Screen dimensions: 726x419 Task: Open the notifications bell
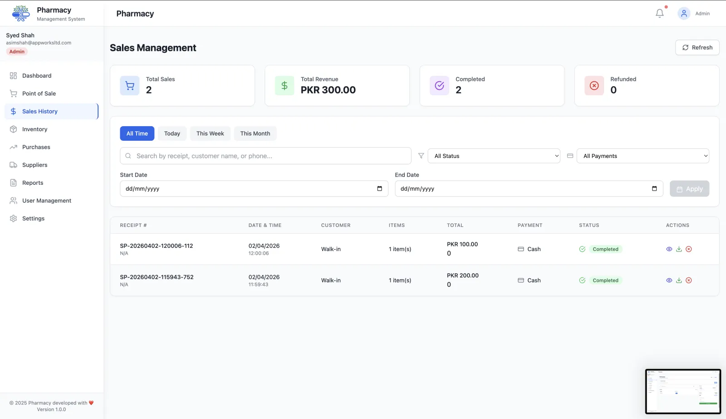click(x=660, y=14)
